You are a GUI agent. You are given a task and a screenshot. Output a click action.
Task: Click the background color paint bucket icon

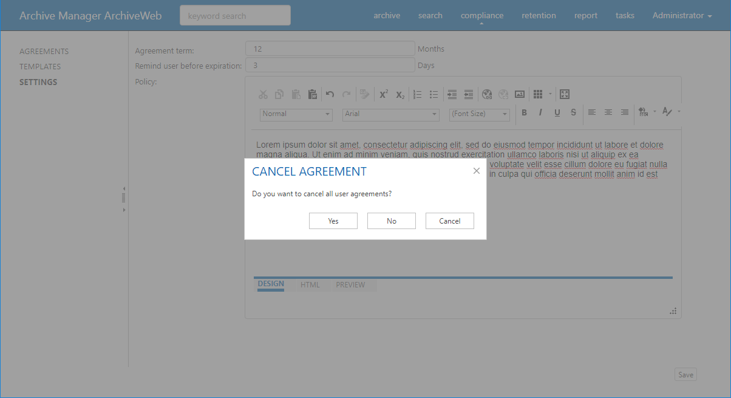(x=644, y=112)
